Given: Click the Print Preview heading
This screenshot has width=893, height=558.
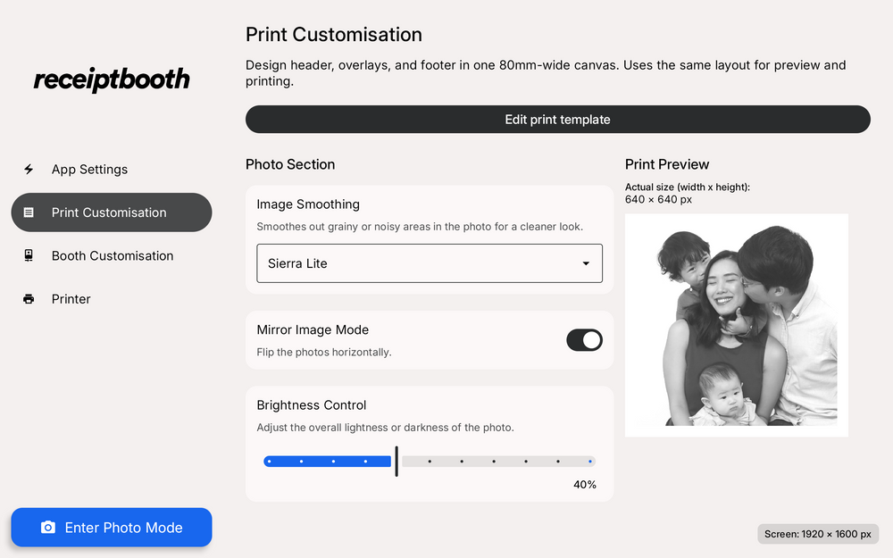Looking at the screenshot, I should pyautogui.click(x=667, y=164).
